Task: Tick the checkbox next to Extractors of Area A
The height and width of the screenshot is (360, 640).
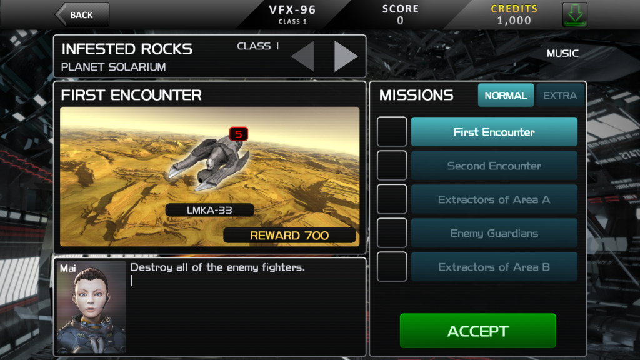Action: click(392, 199)
